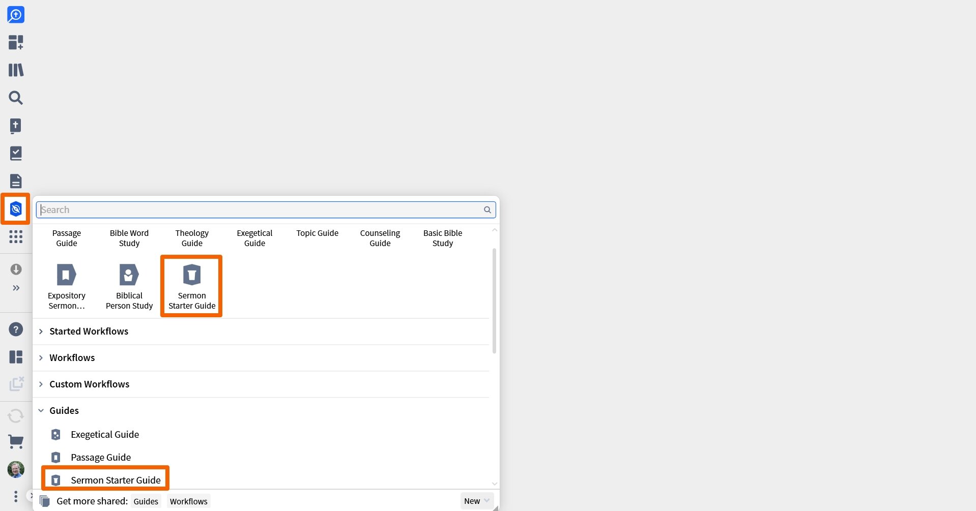The width and height of the screenshot is (976, 511).
Task: Click into the guides Search field
Action: coord(260,210)
